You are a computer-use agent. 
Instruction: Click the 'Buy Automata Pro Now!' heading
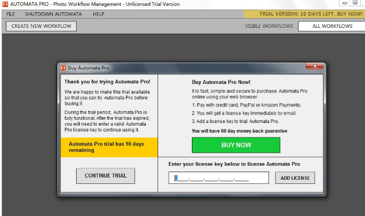pyautogui.click(x=221, y=82)
